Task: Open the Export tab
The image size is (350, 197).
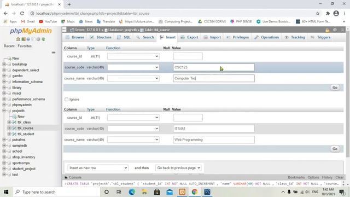Action: coord(189,37)
